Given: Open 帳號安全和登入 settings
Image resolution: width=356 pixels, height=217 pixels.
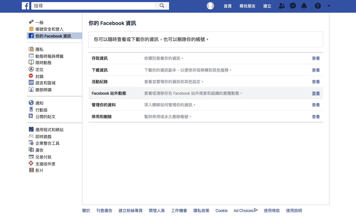Looking at the screenshot, I should pyautogui.click(x=50, y=29).
